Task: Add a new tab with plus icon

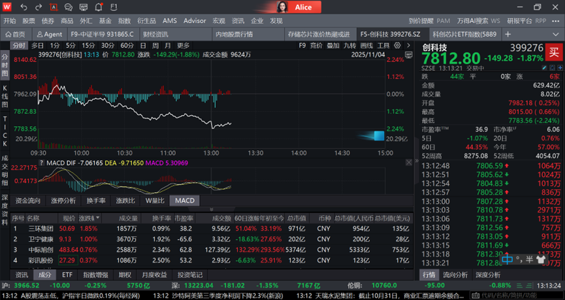Action: click(506, 34)
